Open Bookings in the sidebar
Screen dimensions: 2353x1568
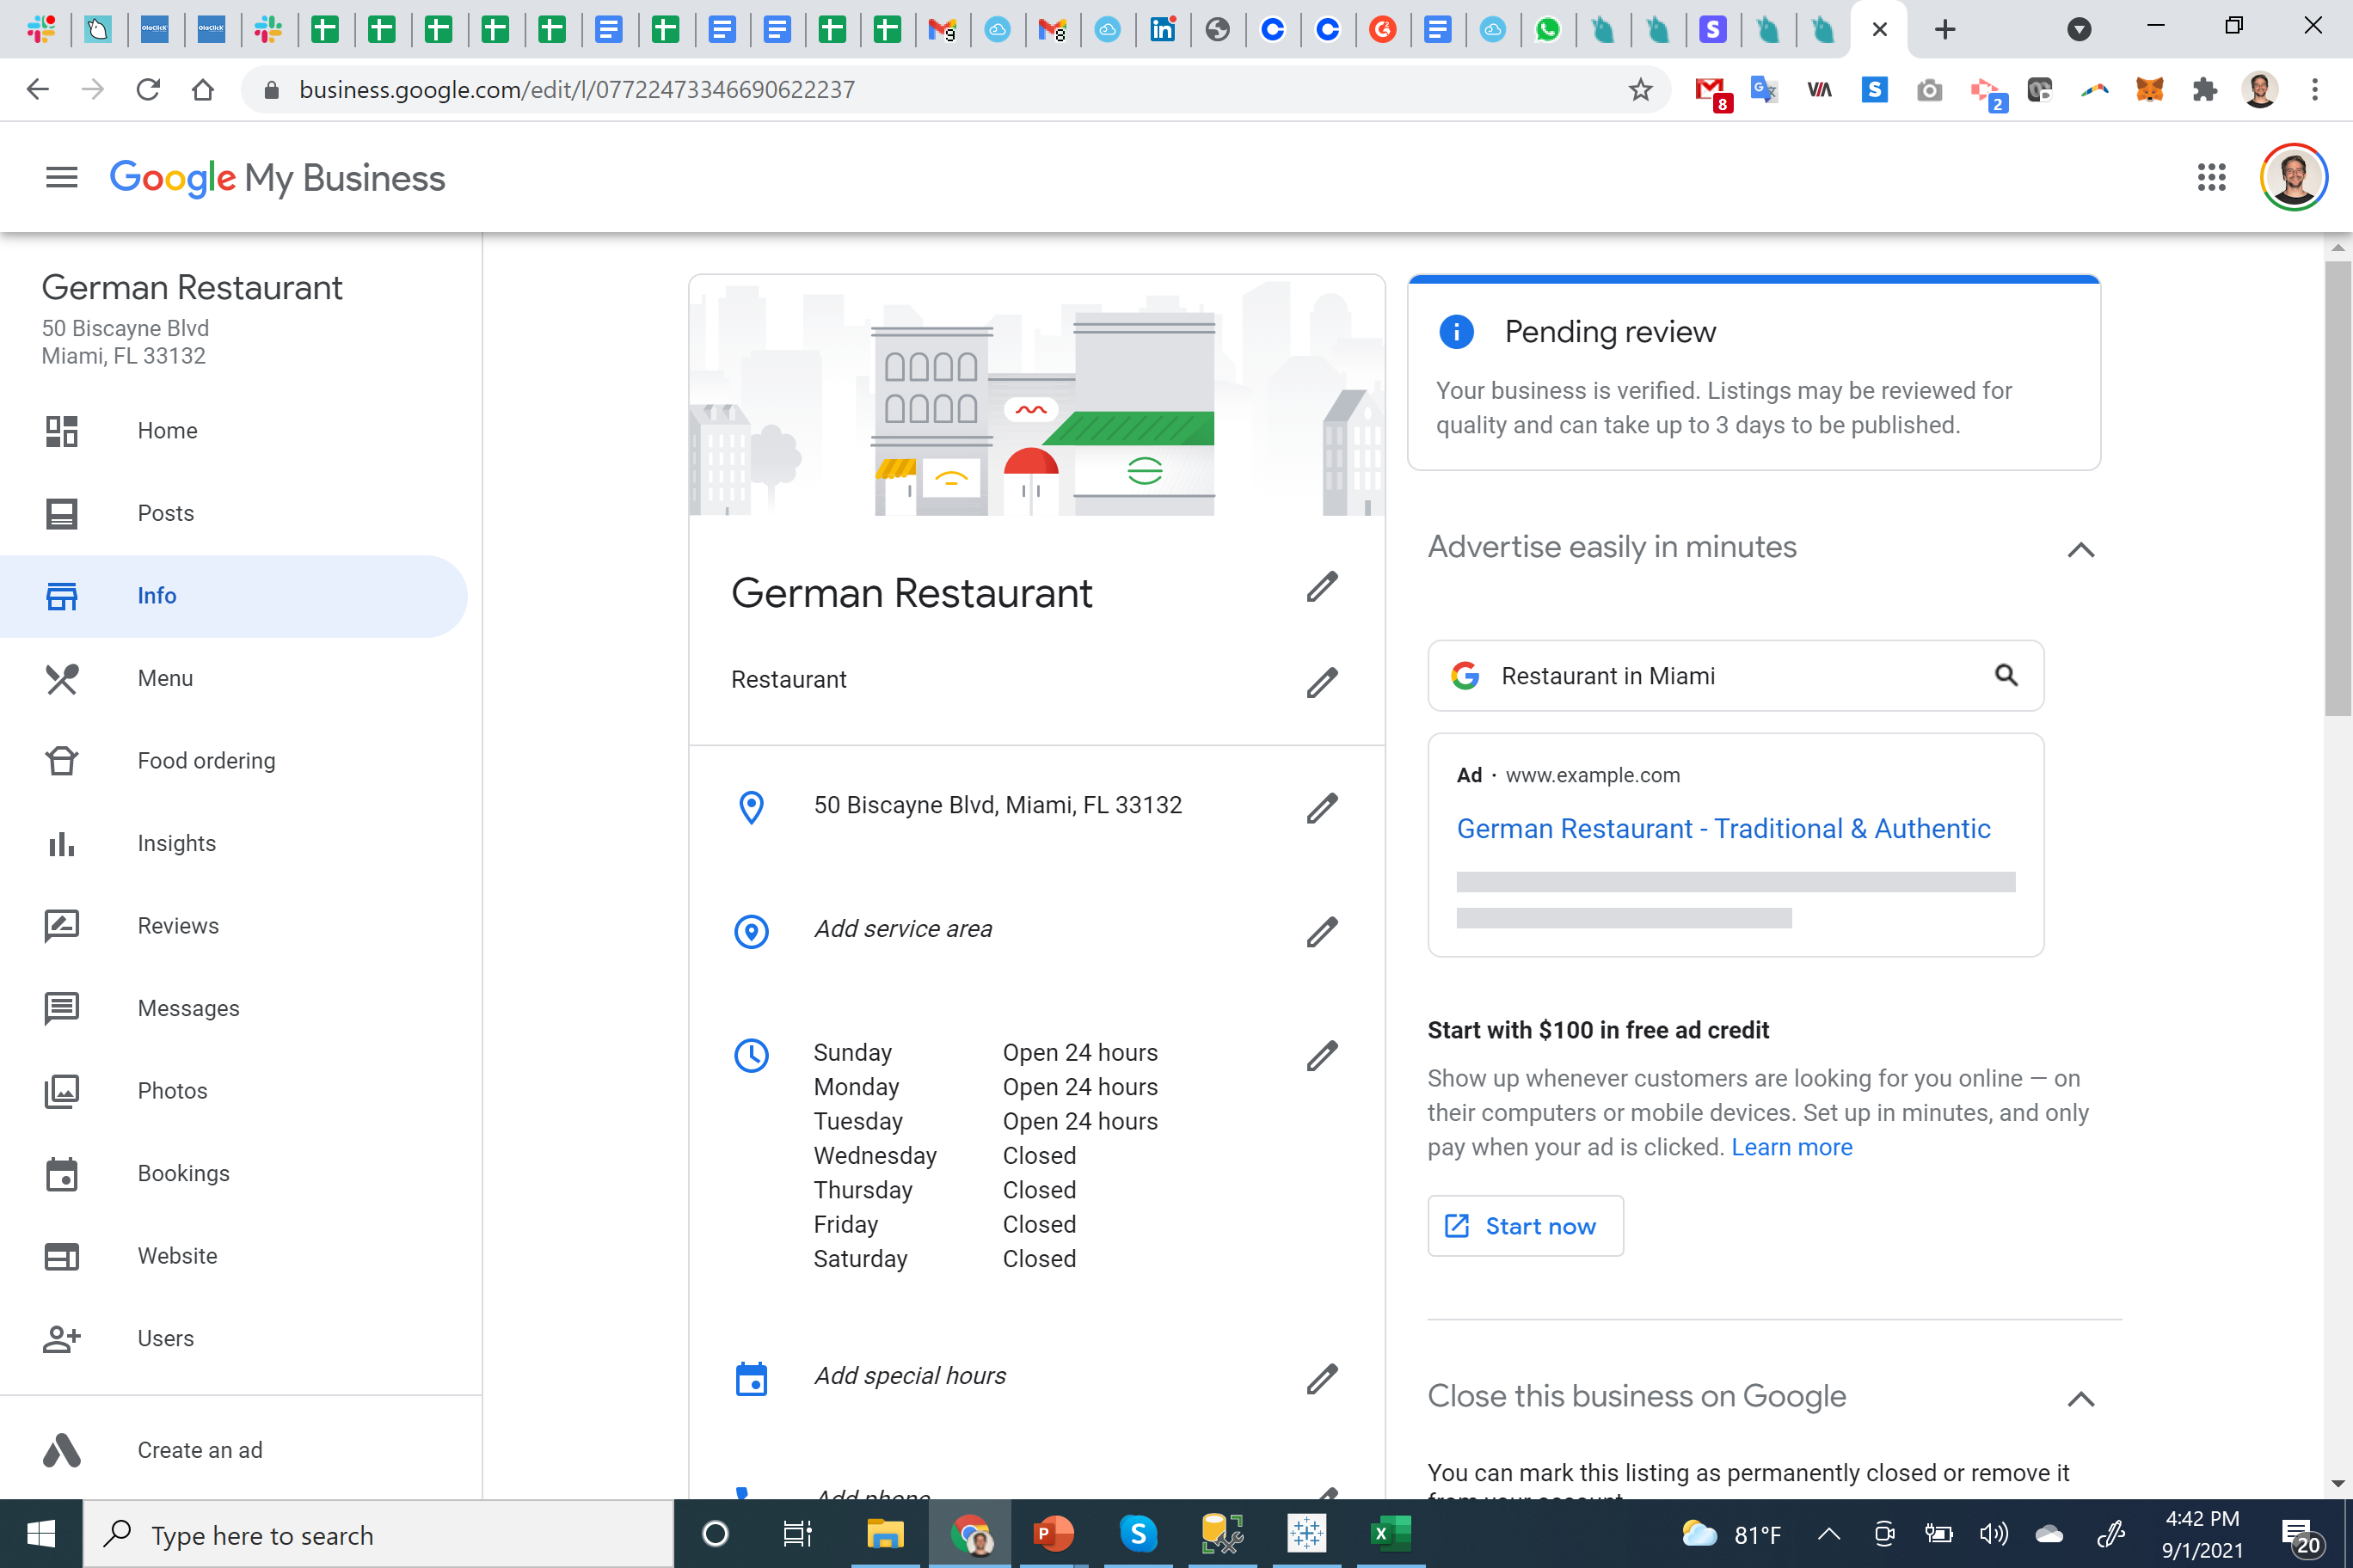[233, 1174]
